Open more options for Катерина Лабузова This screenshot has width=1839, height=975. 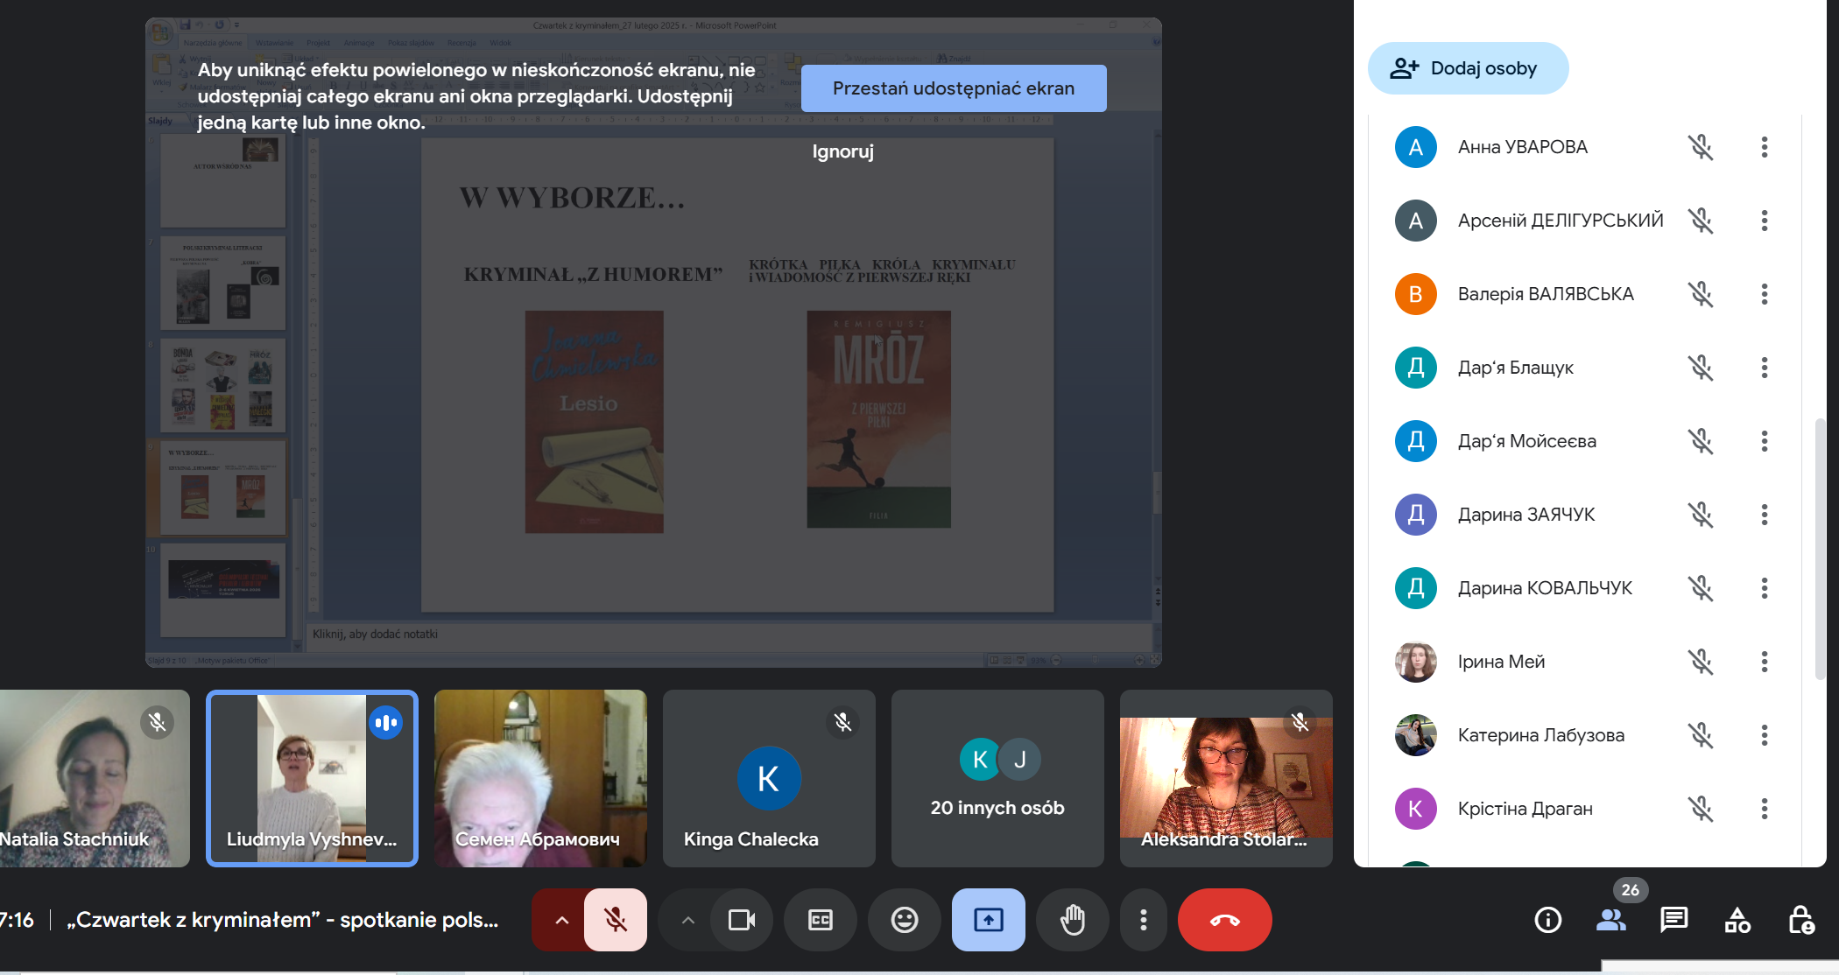coord(1765,735)
